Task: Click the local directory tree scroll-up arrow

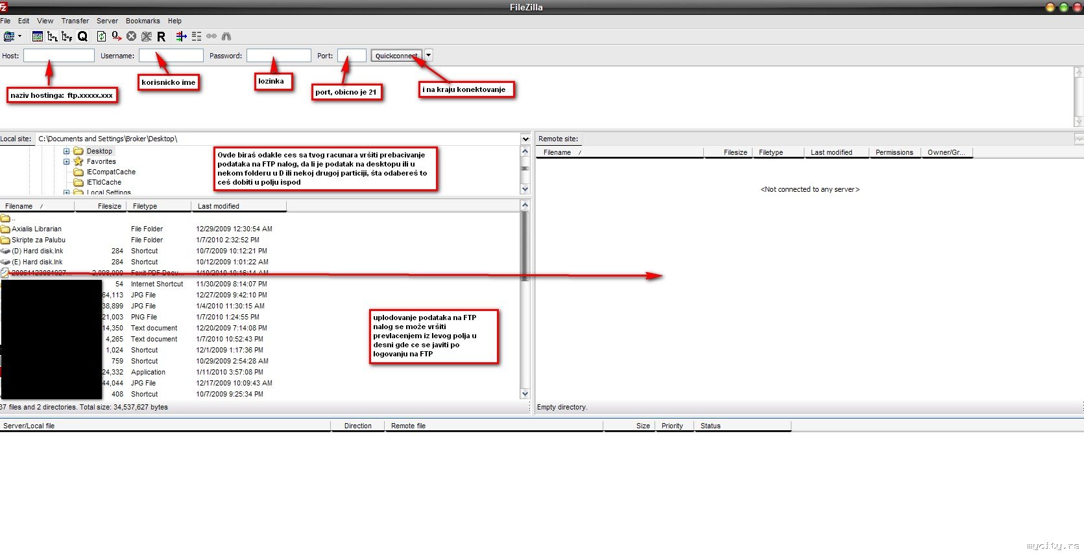Action: (x=525, y=151)
